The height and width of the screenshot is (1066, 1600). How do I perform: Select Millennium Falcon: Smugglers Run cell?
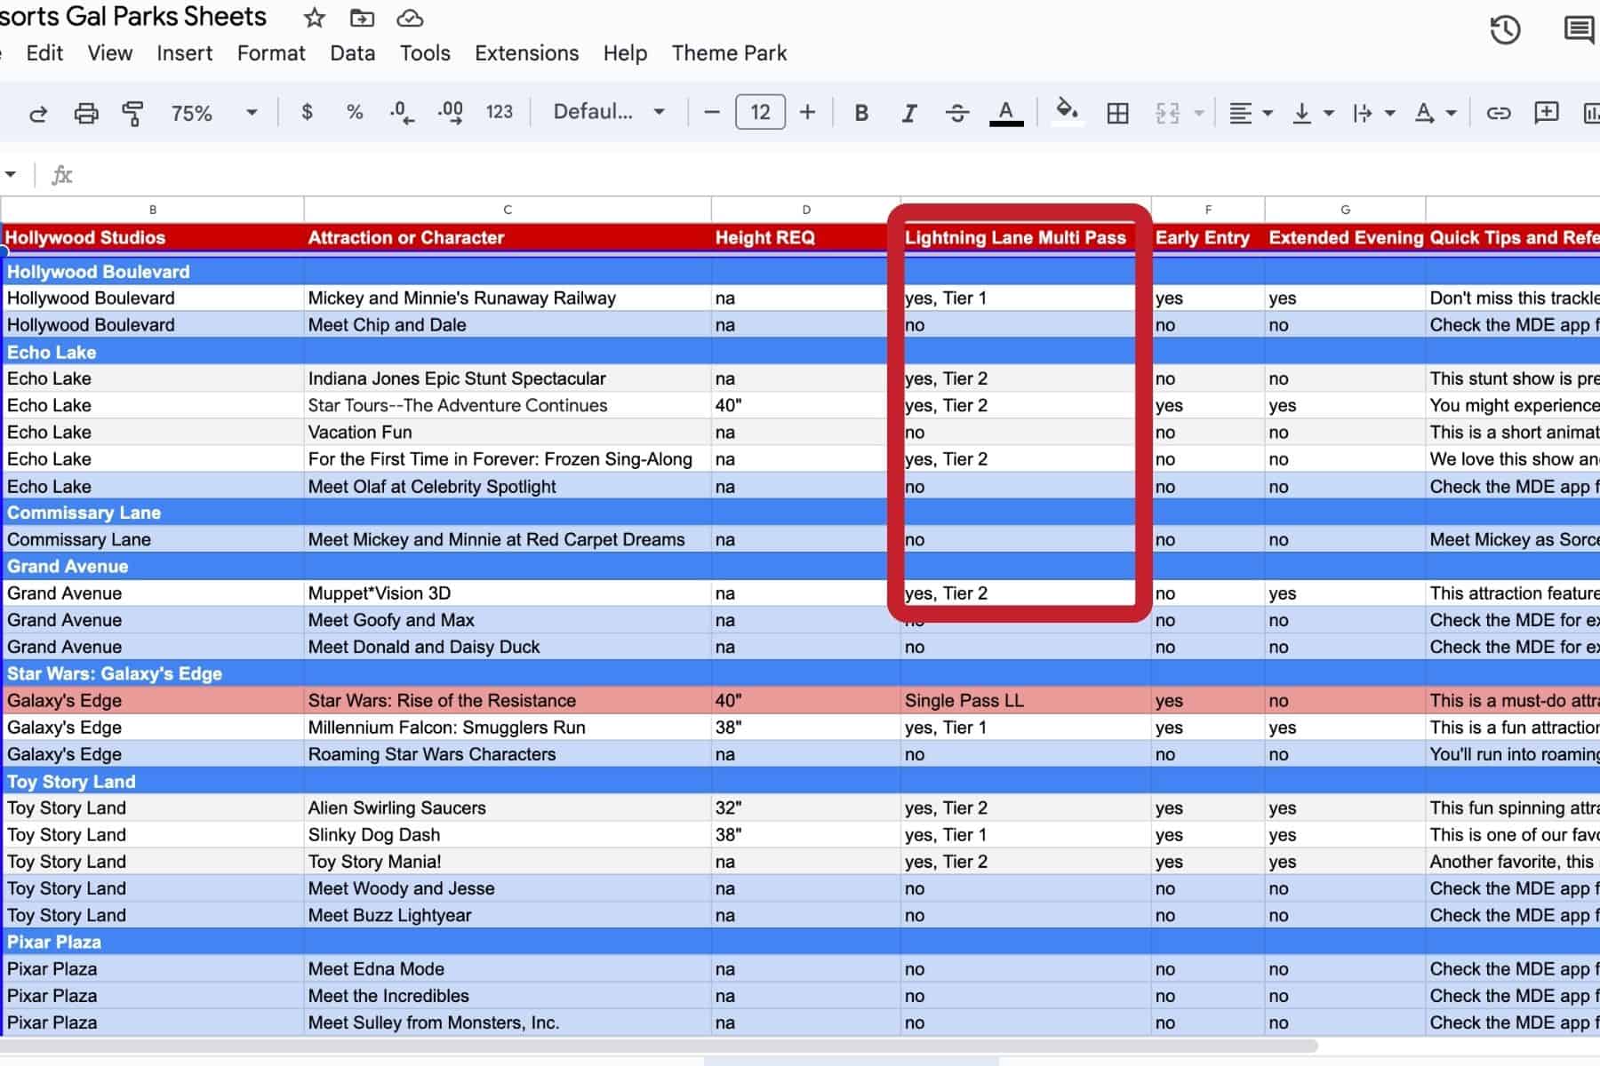click(x=508, y=727)
